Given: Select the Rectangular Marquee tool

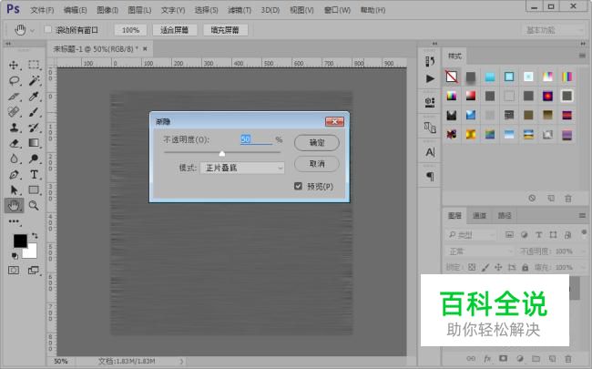Looking at the screenshot, I should [x=34, y=65].
